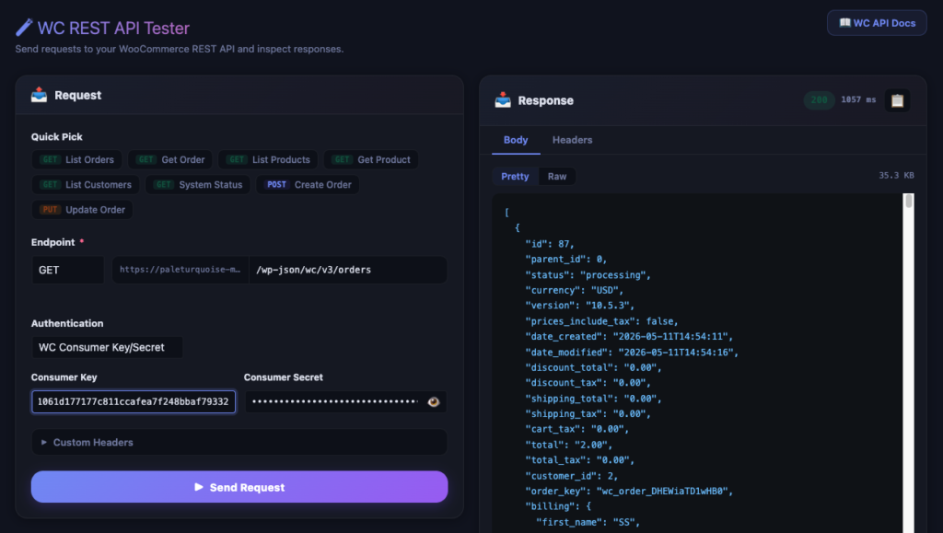The width and height of the screenshot is (943, 533).
Task: Pick the System Status quick request
Action: [198, 184]
